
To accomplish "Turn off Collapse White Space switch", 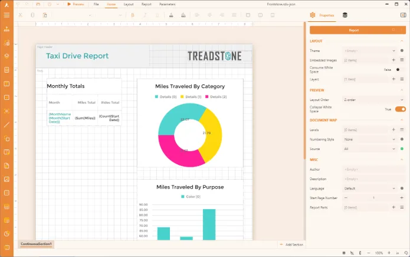I will (401, 109).
